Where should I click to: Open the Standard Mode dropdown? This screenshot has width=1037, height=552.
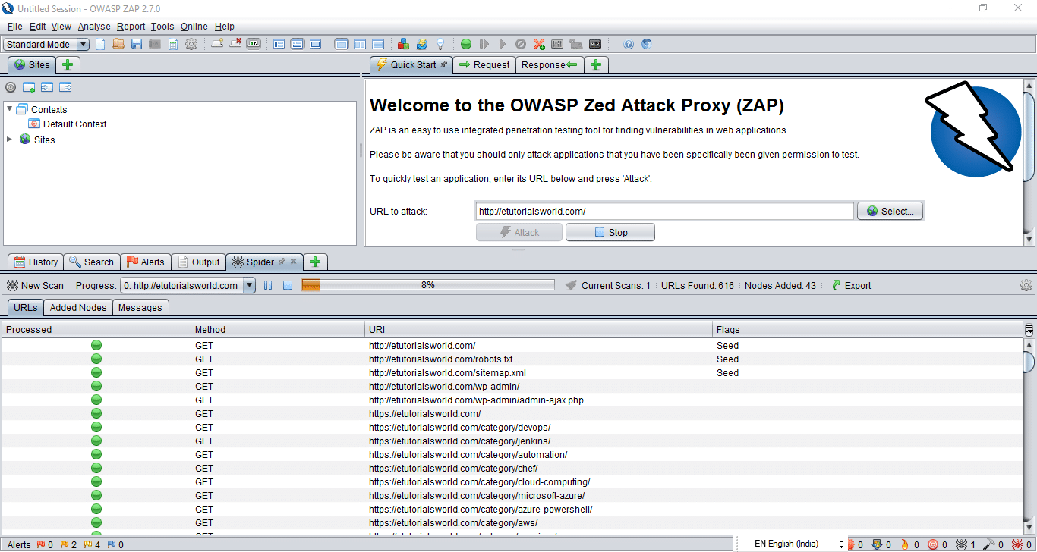(46, 44)
